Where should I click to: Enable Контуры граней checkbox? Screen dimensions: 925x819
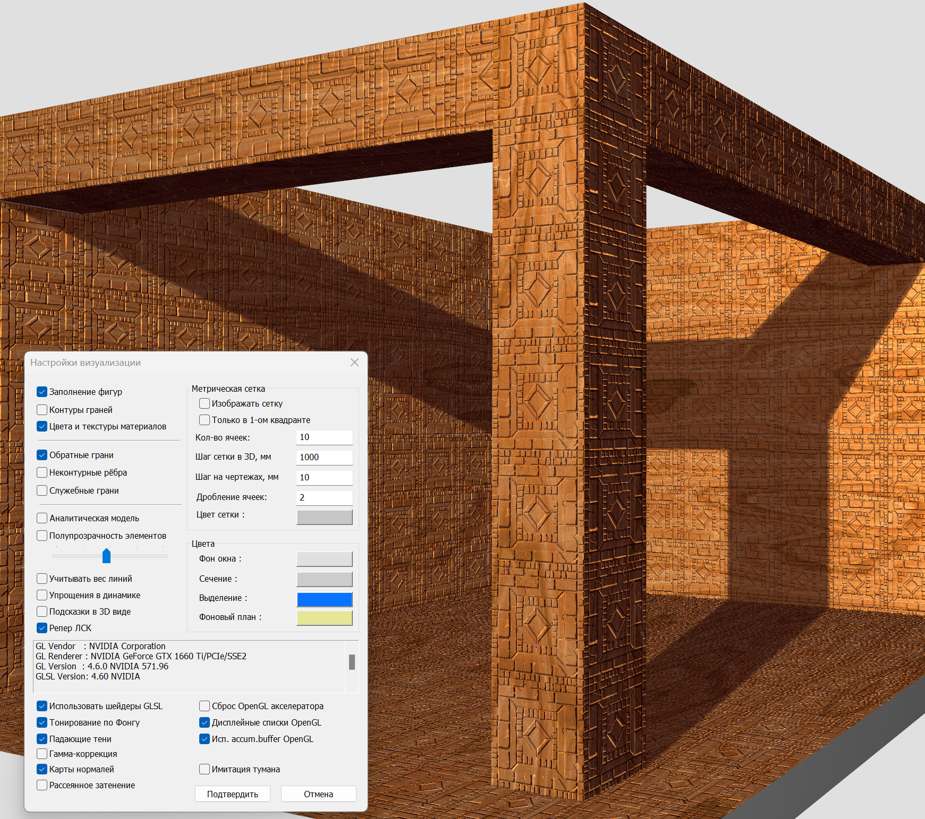pos(42,410)
